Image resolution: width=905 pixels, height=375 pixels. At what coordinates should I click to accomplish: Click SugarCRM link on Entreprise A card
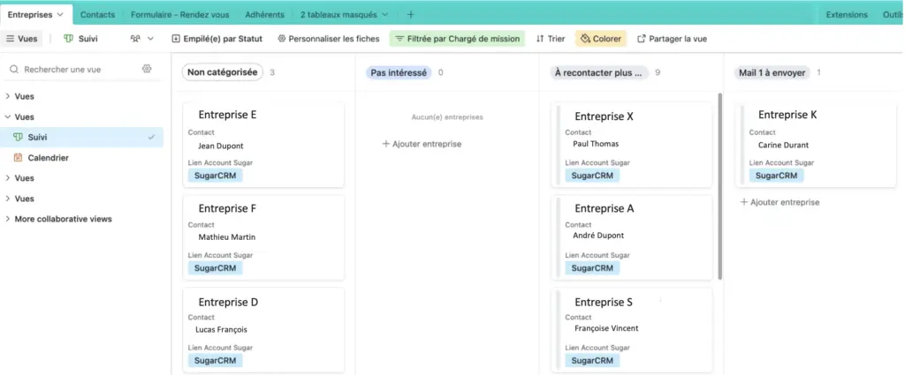click(592, 268)
